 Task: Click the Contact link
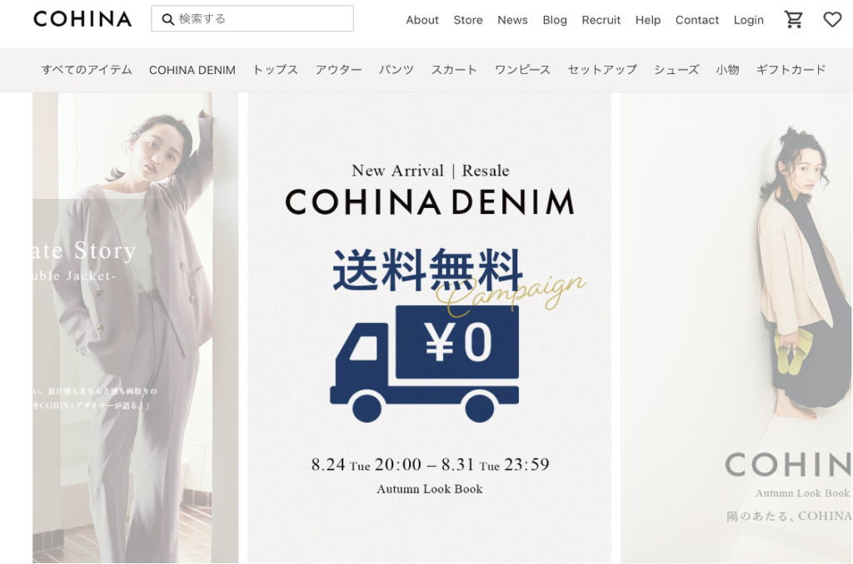(x=697, y=20)
